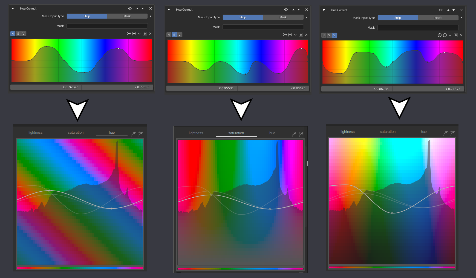Click X 0.76147 value field
Screen dimensions: 476x278
tap(46, 87)
